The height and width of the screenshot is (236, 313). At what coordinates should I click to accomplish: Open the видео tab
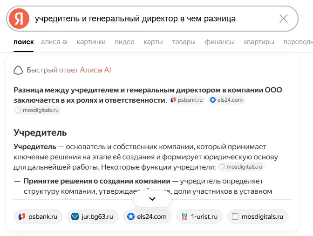pos(124,42)
